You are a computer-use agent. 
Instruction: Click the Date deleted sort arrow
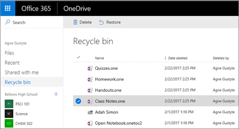166,58
